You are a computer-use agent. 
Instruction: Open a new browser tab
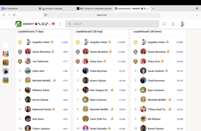pyautogui.click(x=153, y=8)
